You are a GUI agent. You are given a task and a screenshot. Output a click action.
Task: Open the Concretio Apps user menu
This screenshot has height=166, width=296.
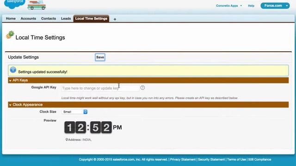(x=229, y=6)
